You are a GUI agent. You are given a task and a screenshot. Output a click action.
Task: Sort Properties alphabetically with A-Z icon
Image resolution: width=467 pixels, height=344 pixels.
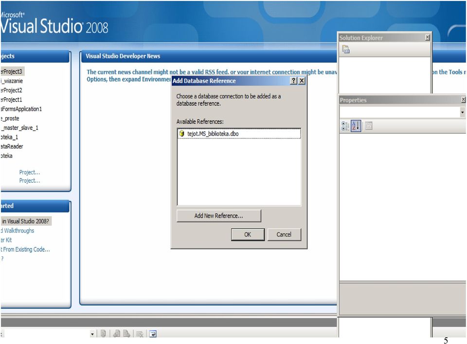tap(356, 126)
